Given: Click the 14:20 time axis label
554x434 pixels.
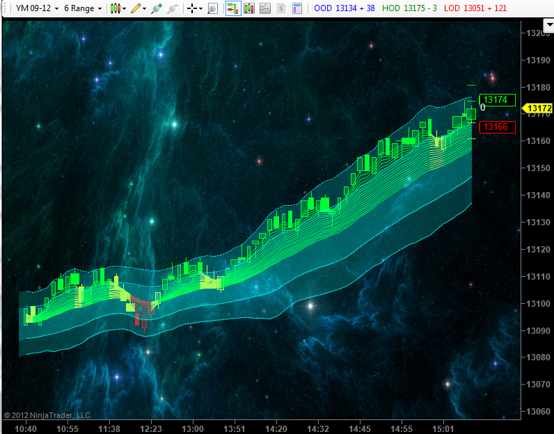Looking at the screenshot, I should tap(276, 428).
